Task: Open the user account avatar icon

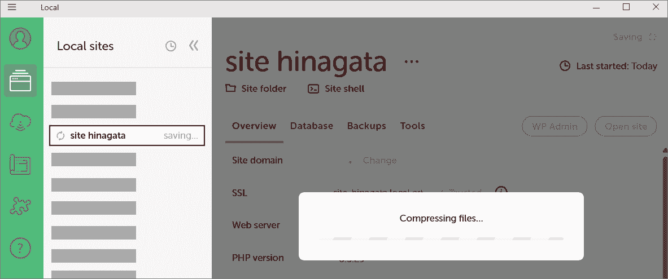Action: point(20,38)
